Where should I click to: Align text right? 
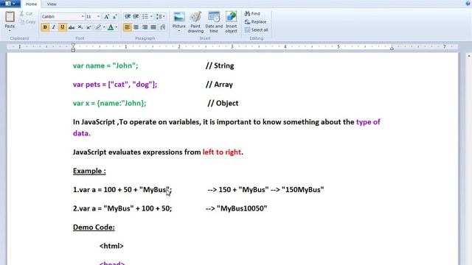pos(145,27)
